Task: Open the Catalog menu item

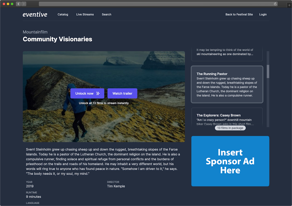Action: point(63,15)
